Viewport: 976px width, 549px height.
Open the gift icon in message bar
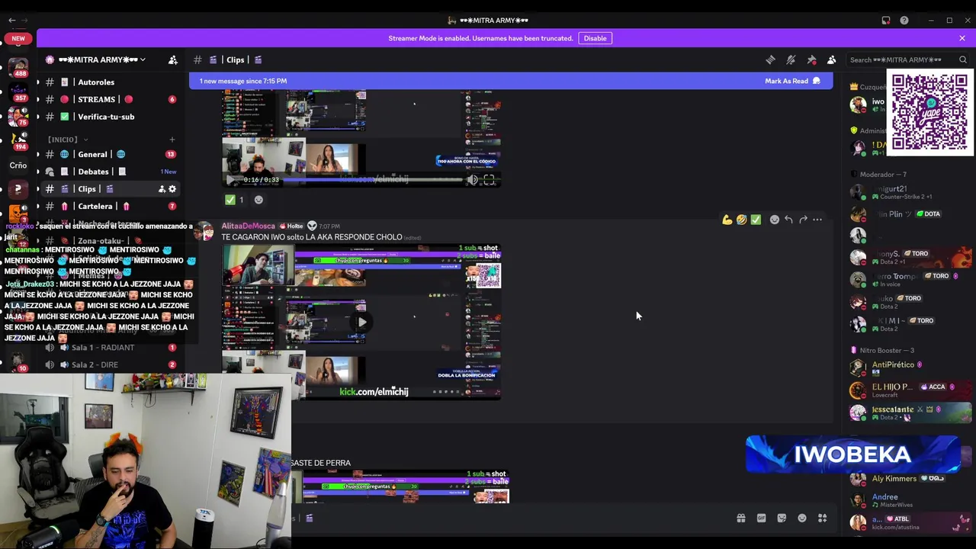(x=740, y=518)
